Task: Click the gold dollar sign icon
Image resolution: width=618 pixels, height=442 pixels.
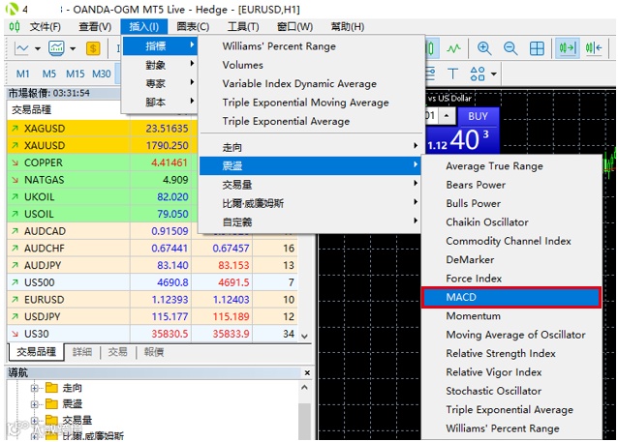Action: (x=93, y=48)
